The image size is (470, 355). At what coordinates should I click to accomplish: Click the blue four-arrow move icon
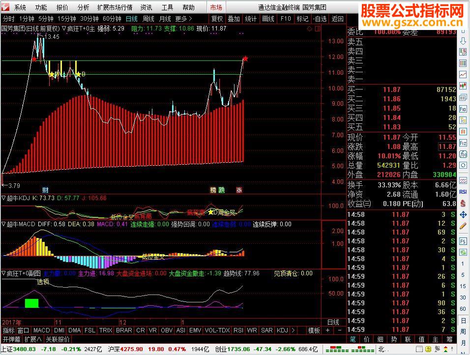point(463,215)
